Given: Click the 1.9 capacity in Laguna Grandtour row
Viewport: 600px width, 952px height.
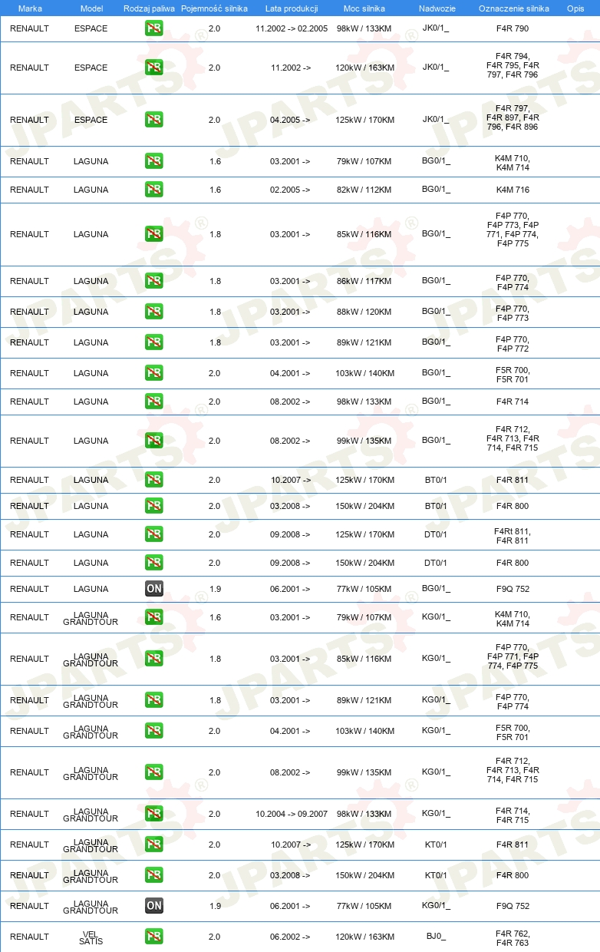Looking at the screenshot, I should pos(215,906).
